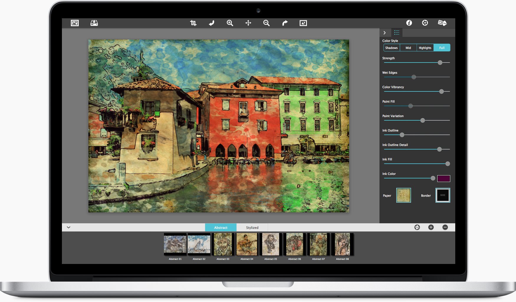Switch color style to Highlights
516x302 pixels.
tap(425, 47)
